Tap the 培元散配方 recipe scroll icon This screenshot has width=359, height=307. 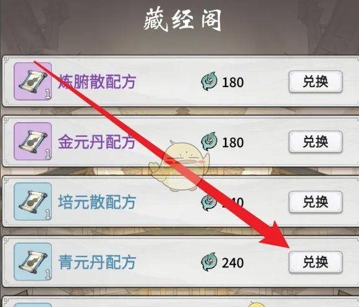click(x=33, y=202)
